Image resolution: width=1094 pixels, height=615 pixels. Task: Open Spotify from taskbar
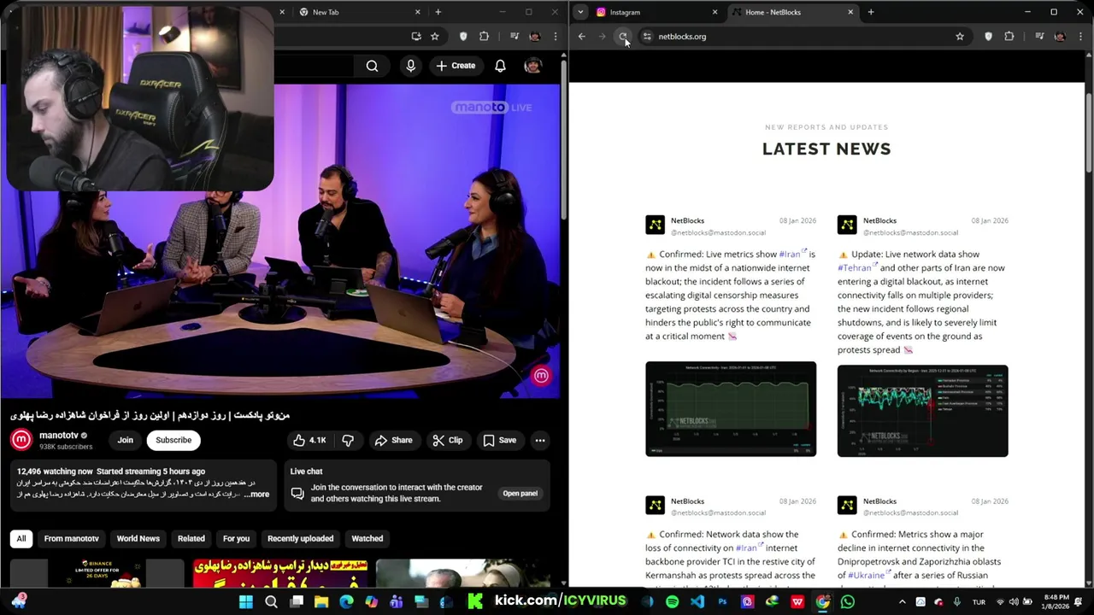[672, 602]
